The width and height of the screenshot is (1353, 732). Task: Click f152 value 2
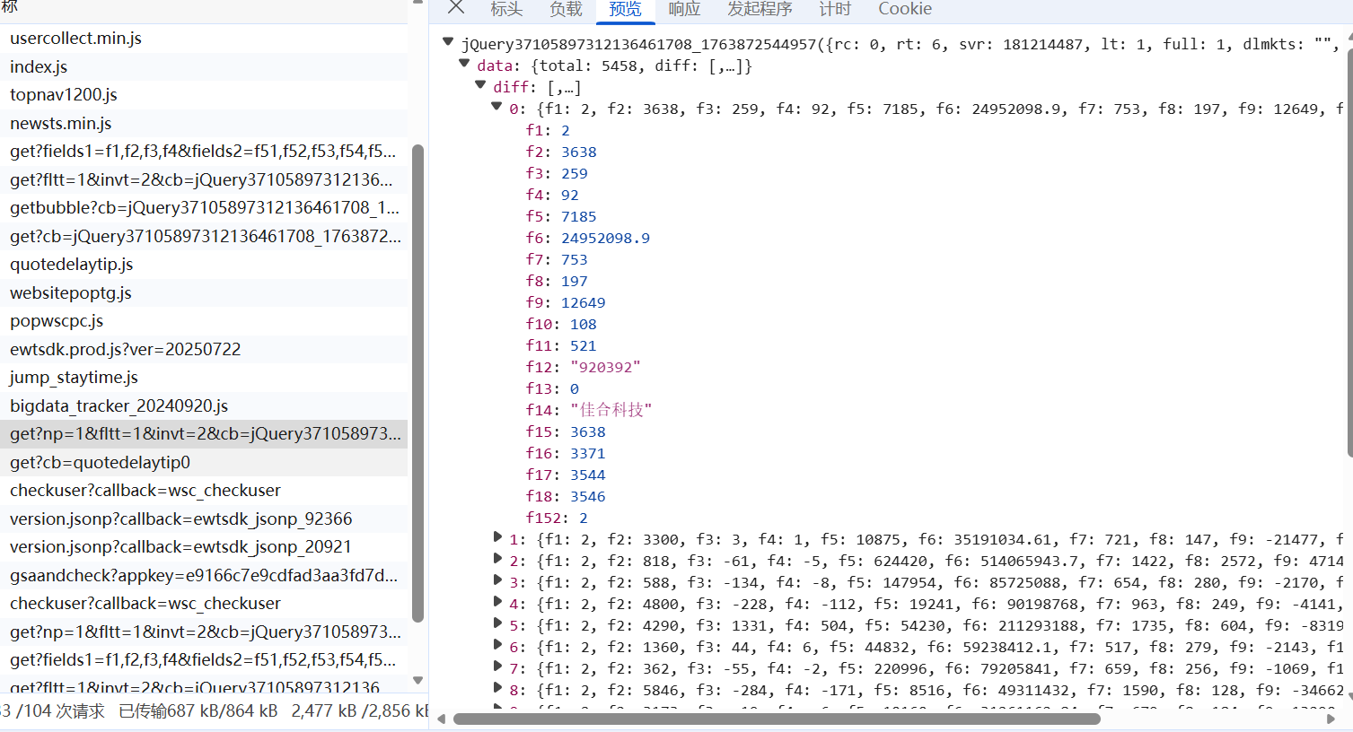tap(584, 518)
